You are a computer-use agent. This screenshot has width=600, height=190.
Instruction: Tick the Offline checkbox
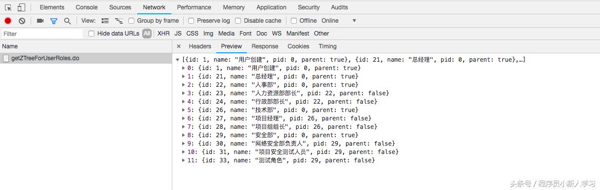tap(294, 21)
